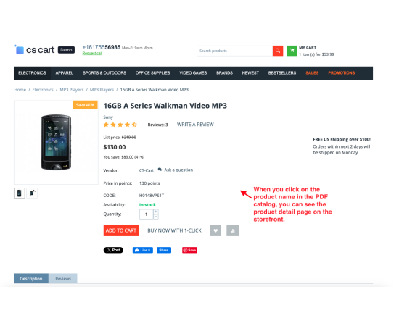The image size is (399, 326).
Task: Select the second product thumbnail image
Action: pyautogui.click(x=32, y=193)
